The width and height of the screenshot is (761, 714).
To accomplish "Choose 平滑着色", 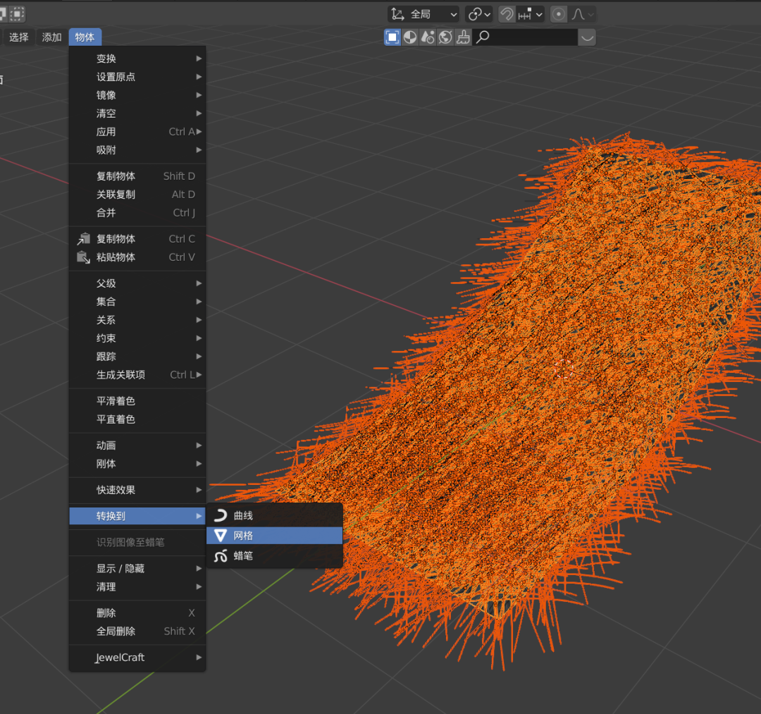I will pyautogui.click(x=137, y=401).
